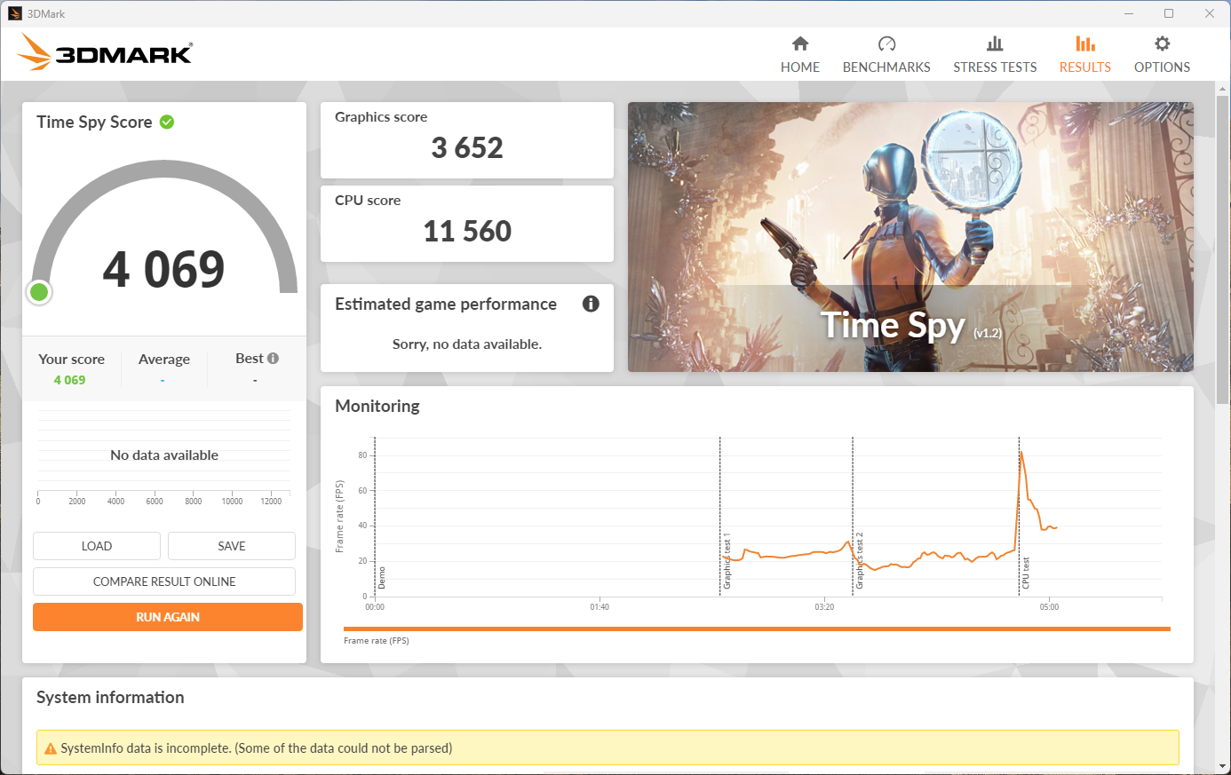Click the green validation checkmark icon
This screenshot has width=1231, height=775.
[167, 122]
